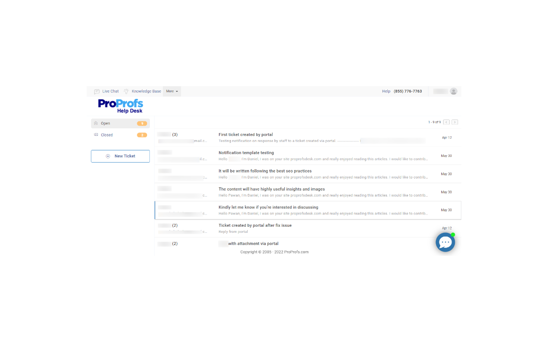This screenshot has width=548, height=342.
Task: Open the Live Chat link
Action: click(x=111, y=91)
